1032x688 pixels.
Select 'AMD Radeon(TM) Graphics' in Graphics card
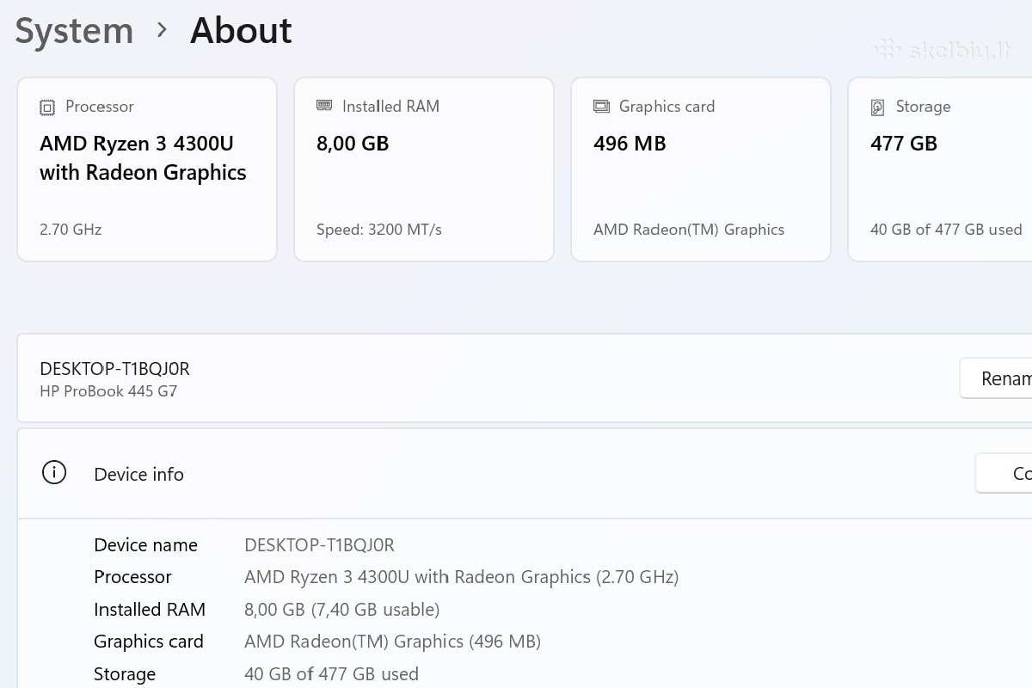(689, 230)
